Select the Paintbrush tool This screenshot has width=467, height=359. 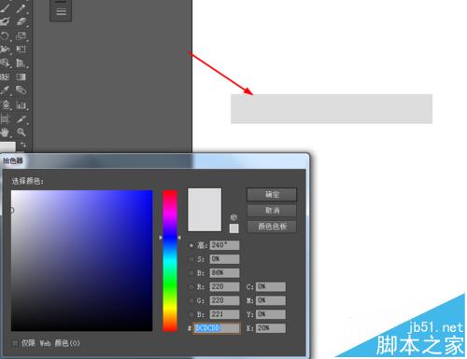(x=6, y=8)
